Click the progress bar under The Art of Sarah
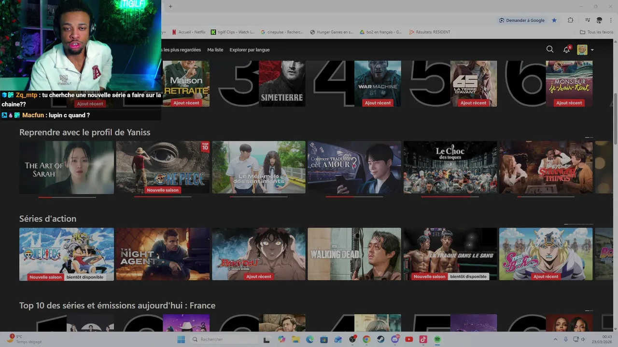The image size is (618, 347). (67, 197)
